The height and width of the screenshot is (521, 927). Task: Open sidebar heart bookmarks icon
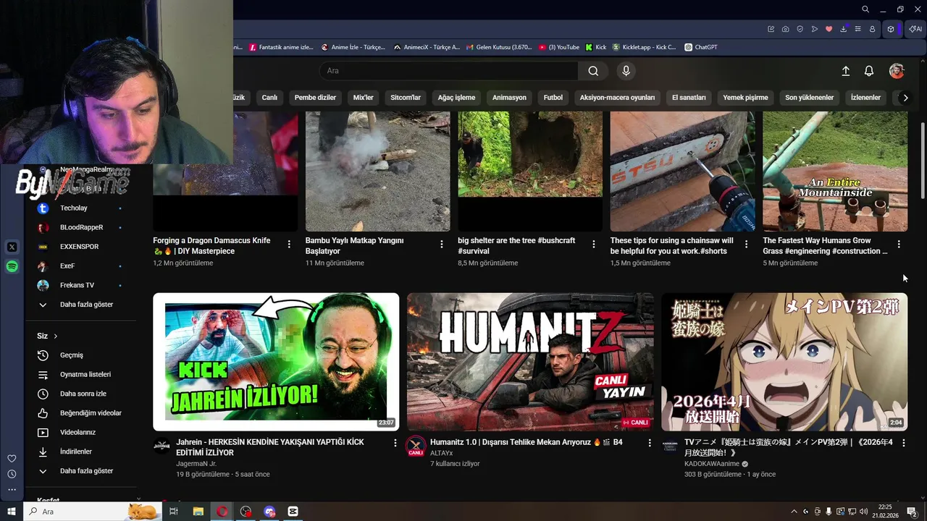pos(12,458)
